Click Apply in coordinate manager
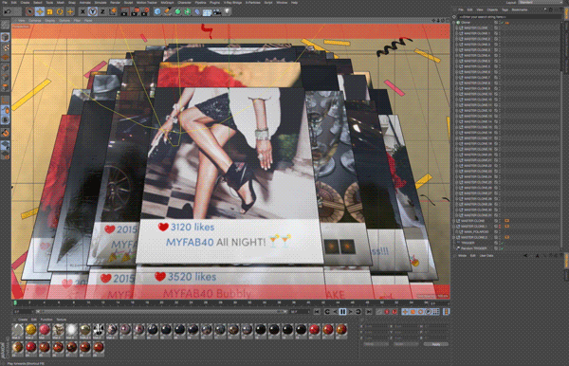Image resolution: width=569 pixels, height=366 pixels. [436, 344]
